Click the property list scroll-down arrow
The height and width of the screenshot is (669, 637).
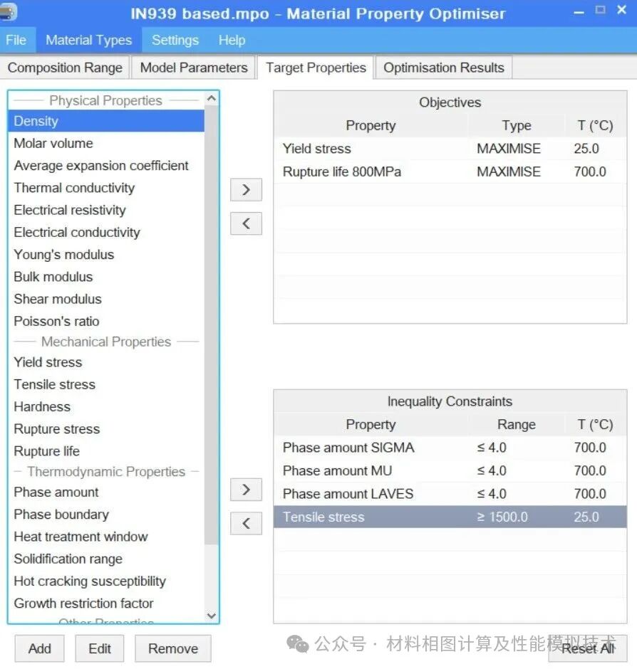tap(211, 615)
